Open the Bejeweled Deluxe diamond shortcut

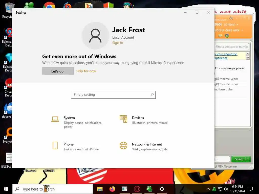(7, 62)
